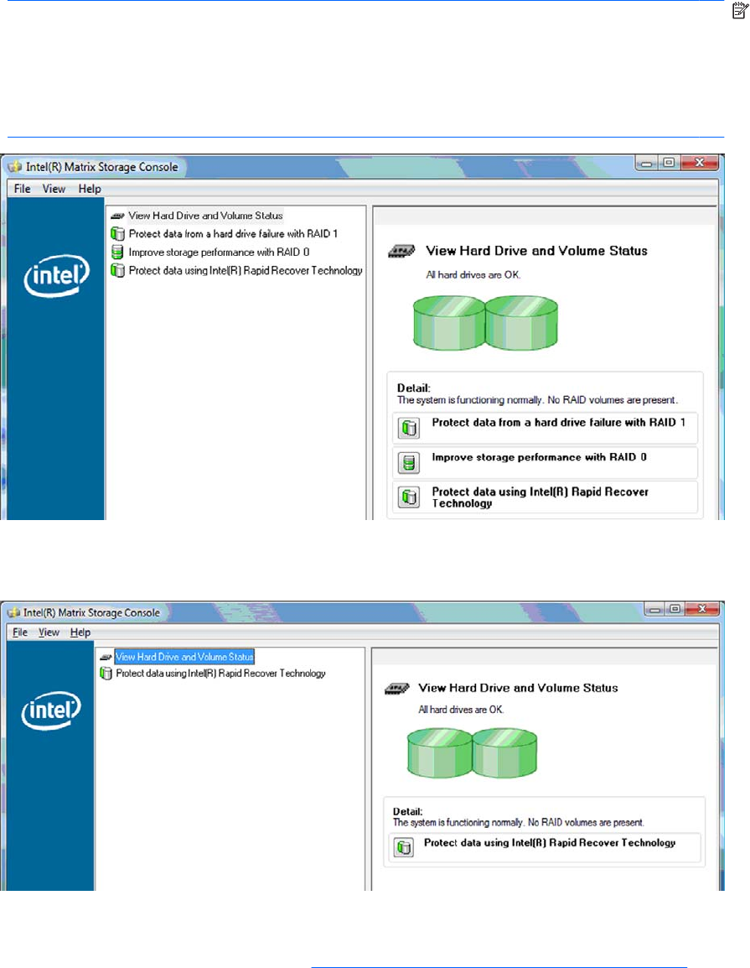Image resolution: width=750 pixels, height=968 pixels.
Task: Click left green drive cylinder in upper window
Action: (449, 322)
